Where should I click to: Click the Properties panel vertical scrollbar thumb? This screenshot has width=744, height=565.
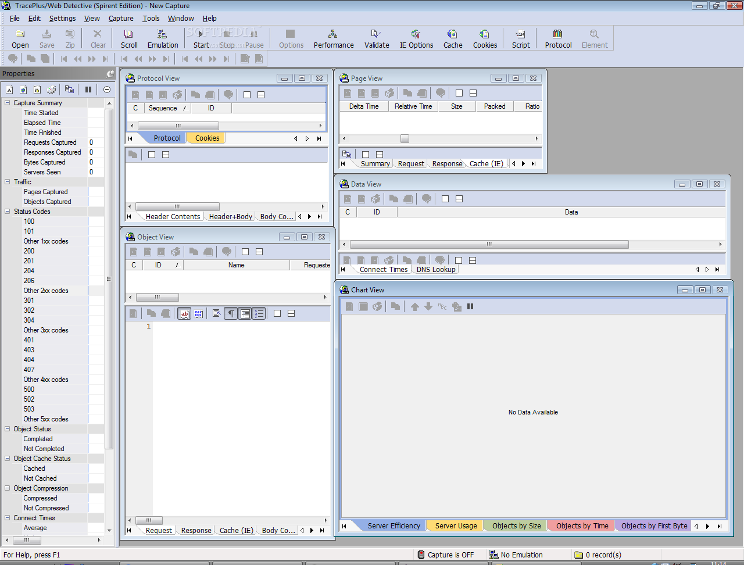[109, 279]
